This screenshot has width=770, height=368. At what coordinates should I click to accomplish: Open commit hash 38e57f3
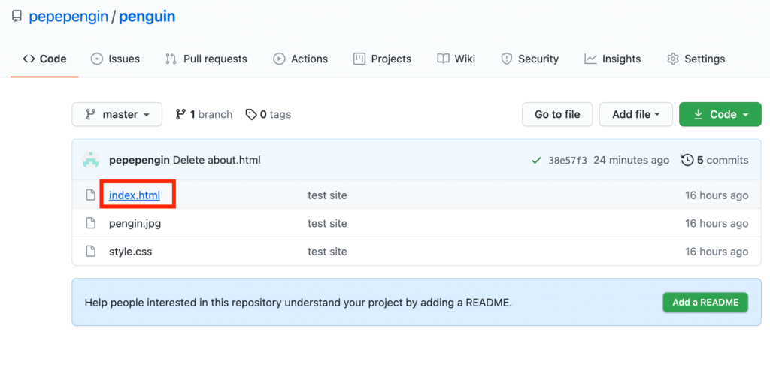[567, 161]
